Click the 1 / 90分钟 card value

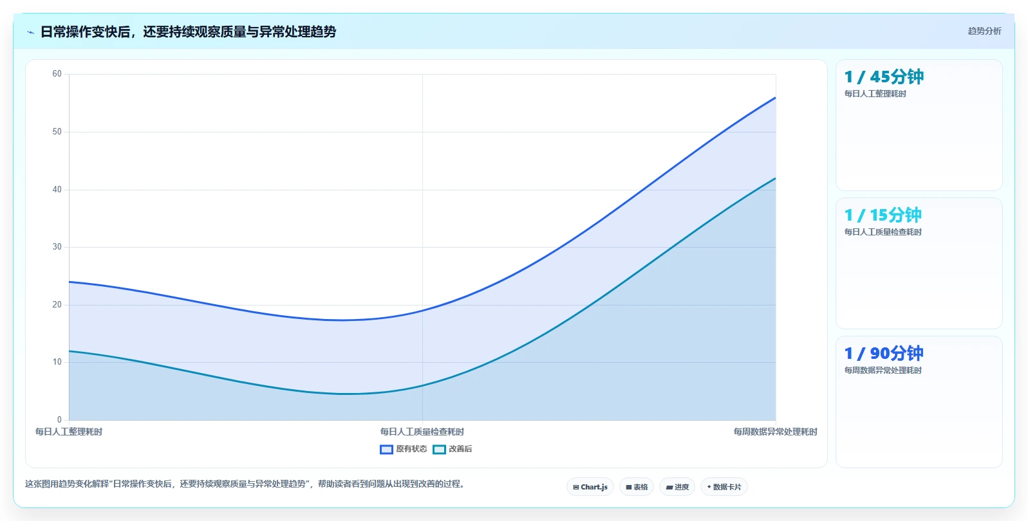coord(884,354)
